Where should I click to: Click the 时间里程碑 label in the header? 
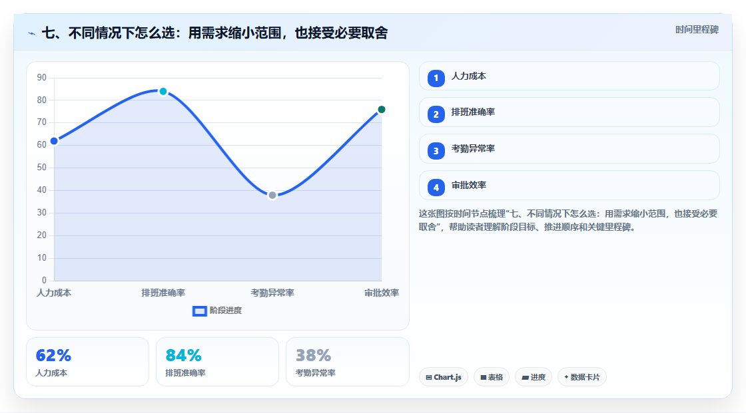[x=697, y=29]
